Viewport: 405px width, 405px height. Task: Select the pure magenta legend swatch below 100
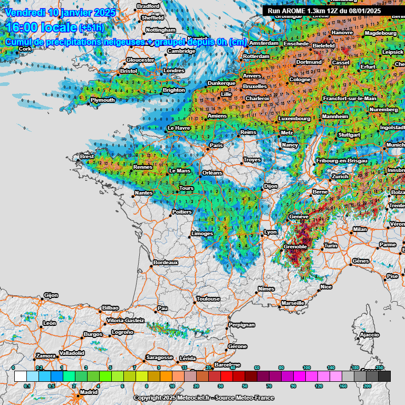coord(300,376)
